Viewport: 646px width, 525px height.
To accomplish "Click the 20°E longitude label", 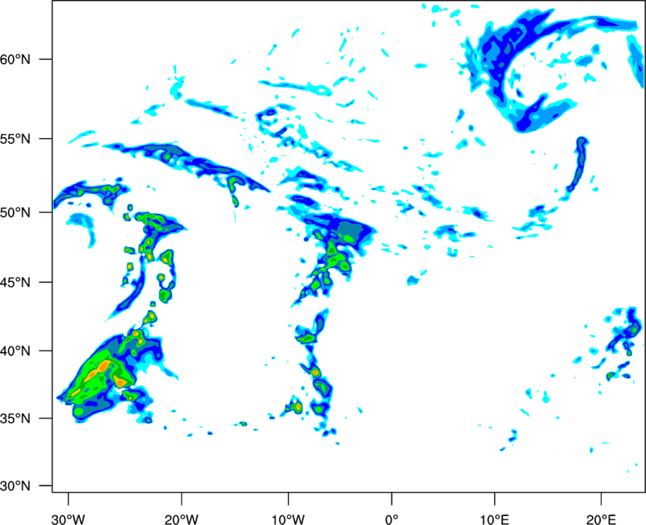I will pyautogui.click(x=601, y=519).
